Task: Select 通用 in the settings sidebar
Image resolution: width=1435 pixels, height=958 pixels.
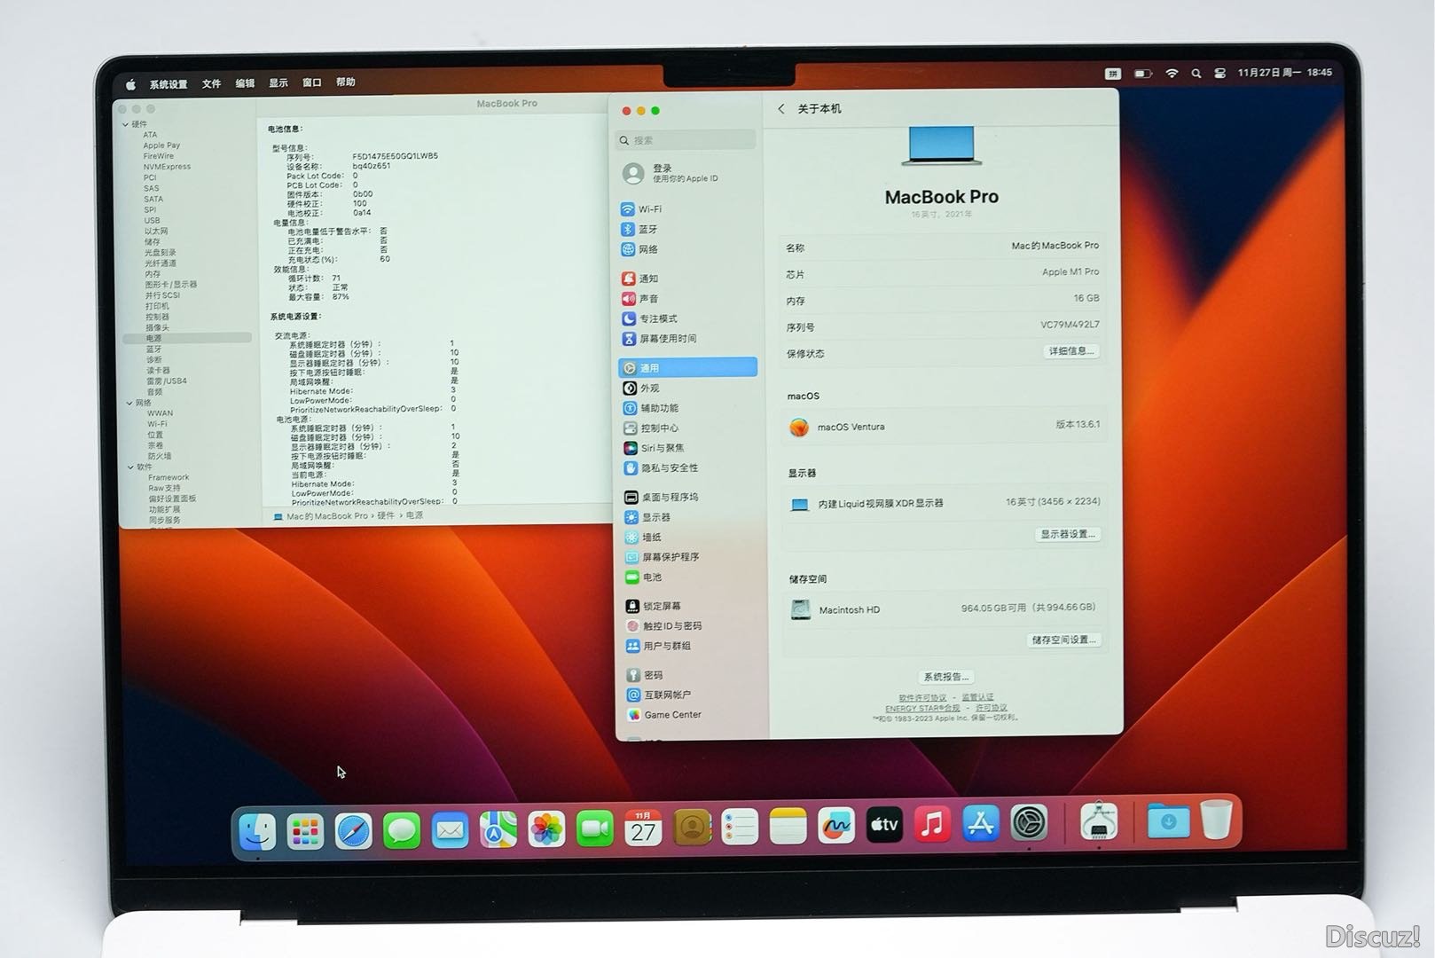Action: pyautogui.click(x=688, y=367)
